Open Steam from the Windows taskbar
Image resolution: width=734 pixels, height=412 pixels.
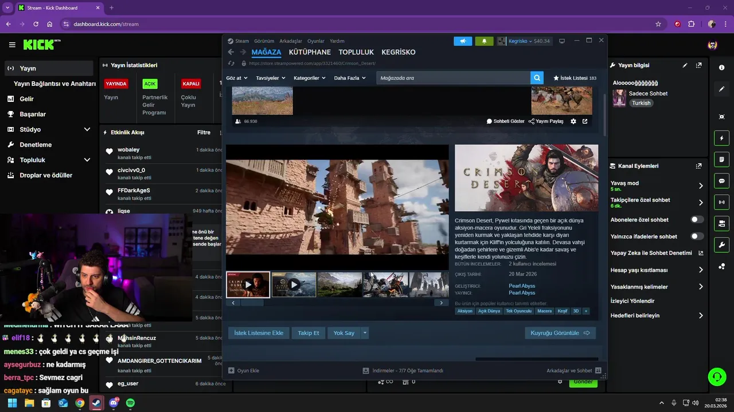(96, 403)
